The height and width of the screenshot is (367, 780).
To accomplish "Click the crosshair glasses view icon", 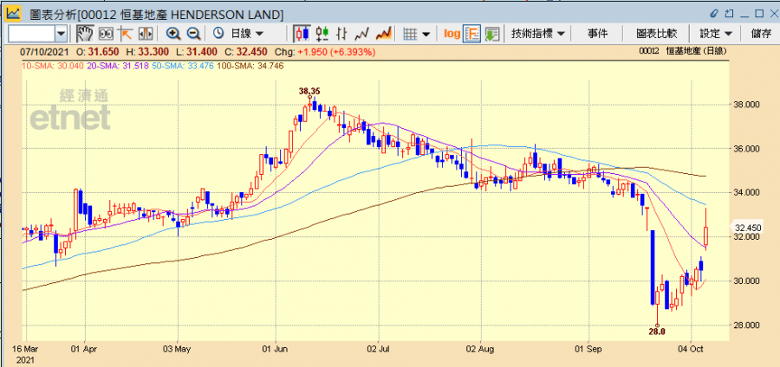I will 106,33.
